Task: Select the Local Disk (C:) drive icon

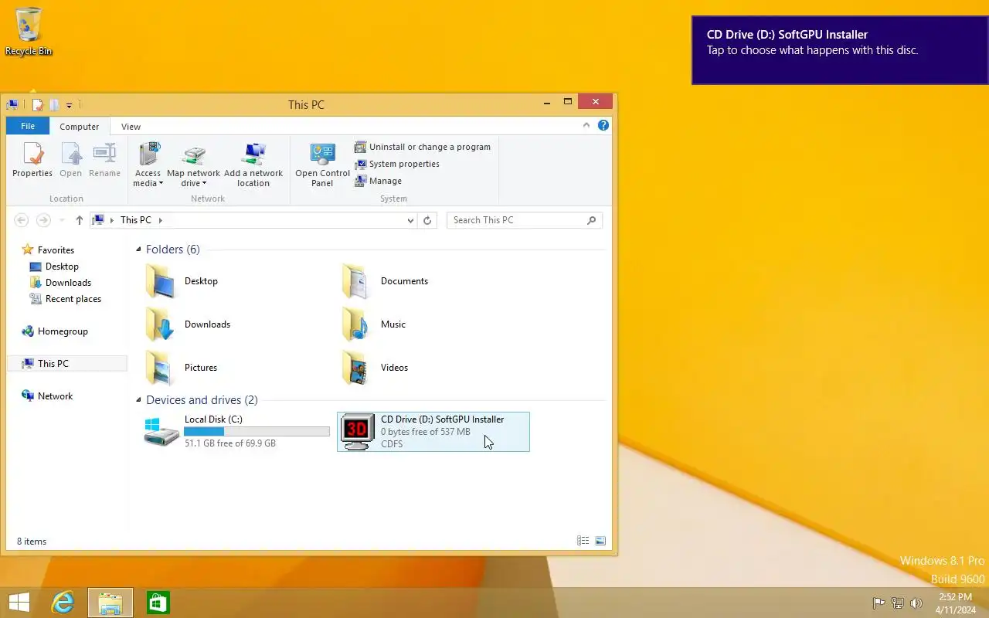Action: pos(161,431)
